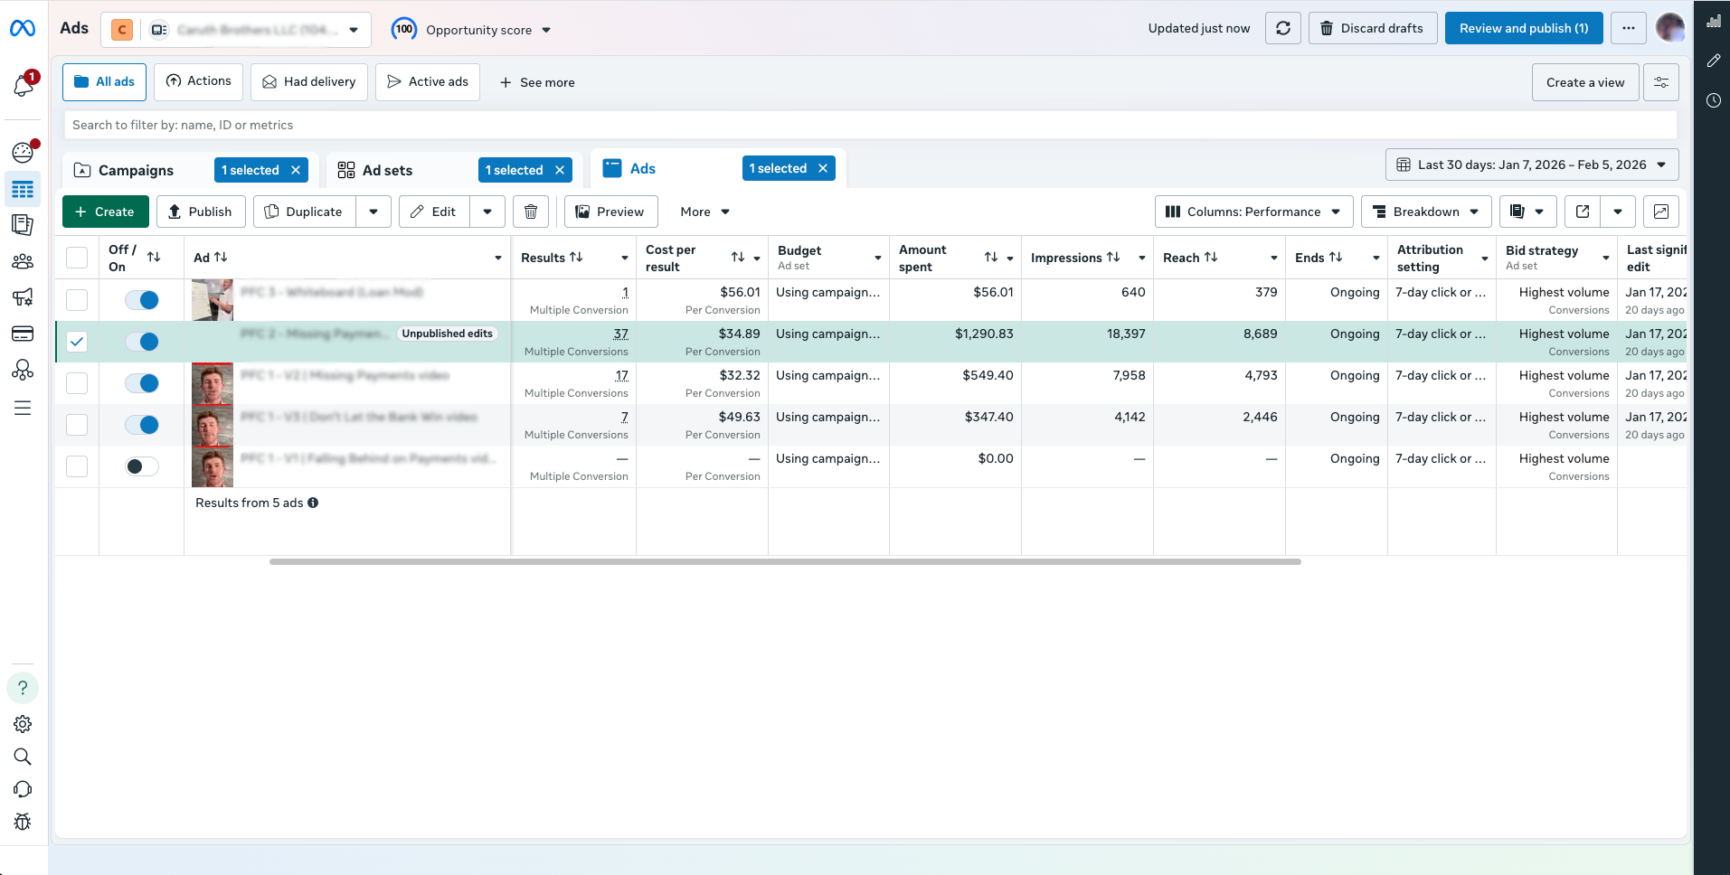This screenshot has width=1730, height=875.
Task: Switch to the Campaigns tab
Action: (136, 170)
